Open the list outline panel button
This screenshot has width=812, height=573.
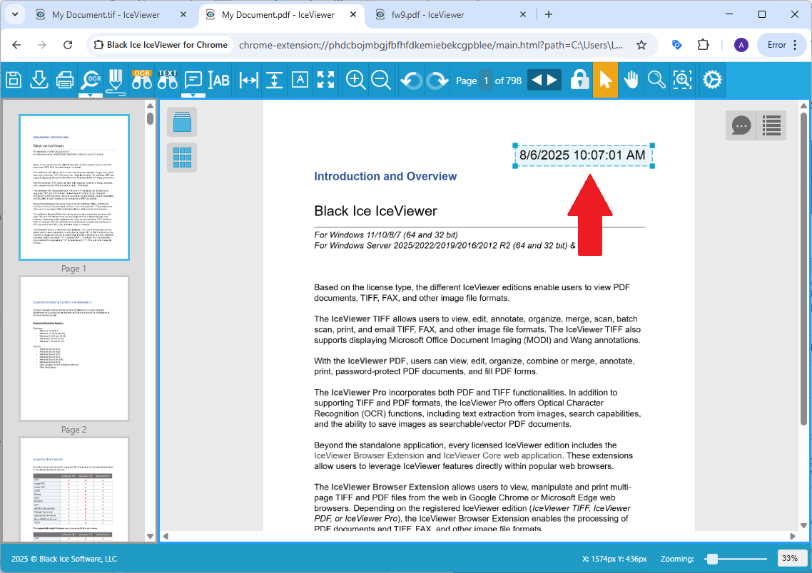pos(771,125)
